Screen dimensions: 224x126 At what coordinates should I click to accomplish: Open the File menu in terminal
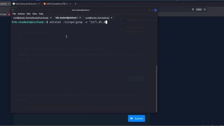[14, 14]
